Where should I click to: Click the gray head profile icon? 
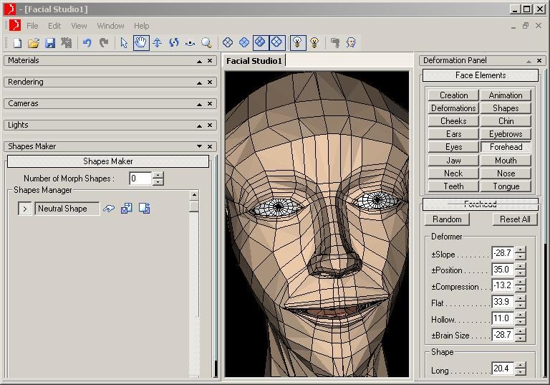point(335,43)
